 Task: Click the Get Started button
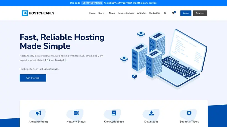[33, 78]
